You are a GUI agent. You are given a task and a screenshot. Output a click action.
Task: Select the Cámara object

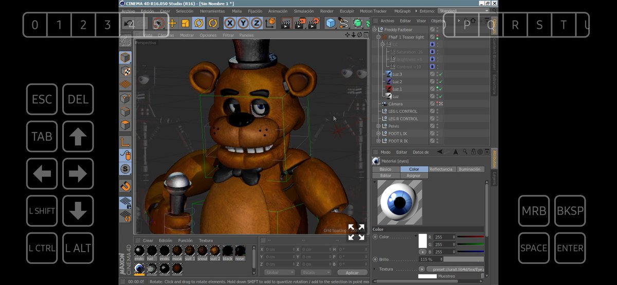coord(395,103)
